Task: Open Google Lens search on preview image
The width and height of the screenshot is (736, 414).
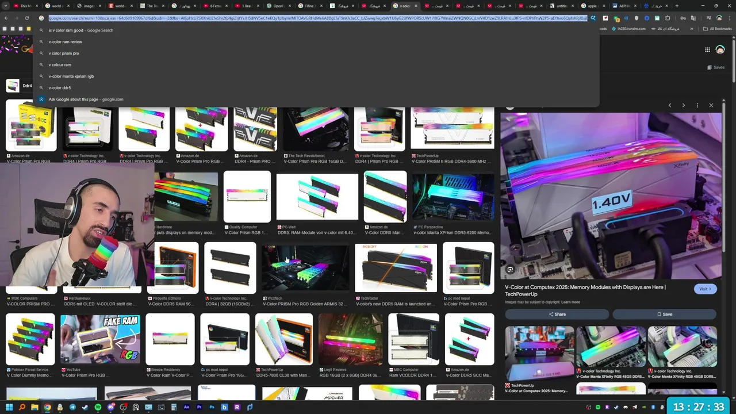Action: [510, 269]
